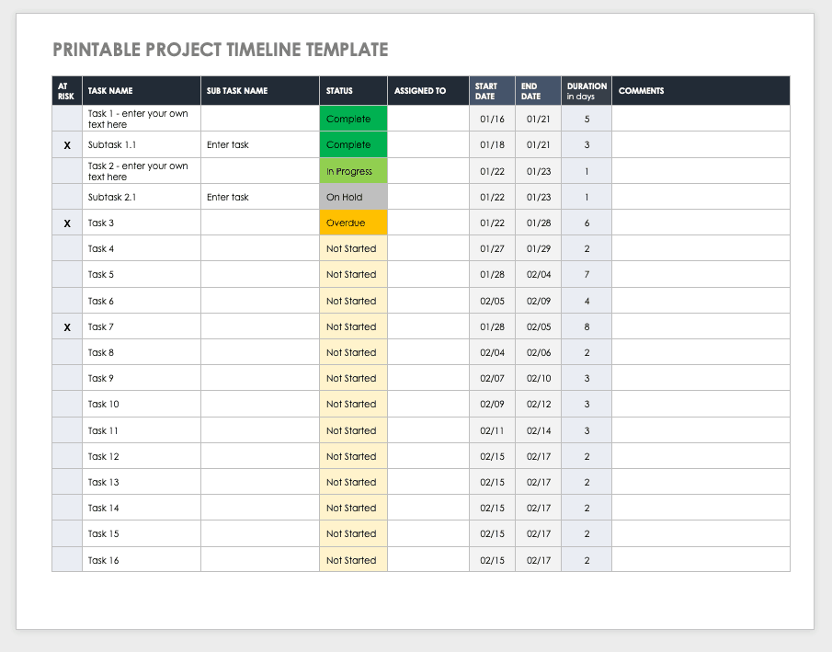This screenshot has height=652, width=832.
Task: Click the empty Comments cell for Task 1
Action: point(700,119)
